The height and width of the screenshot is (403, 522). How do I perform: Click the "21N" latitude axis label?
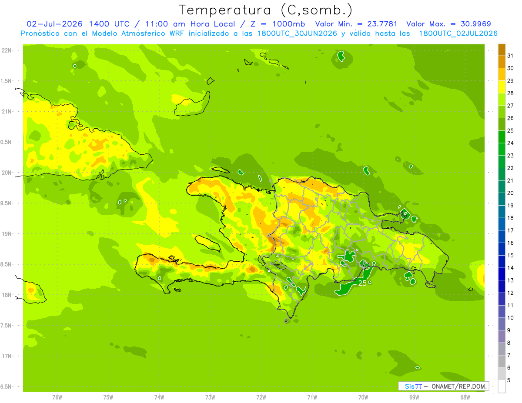point(7,112)
